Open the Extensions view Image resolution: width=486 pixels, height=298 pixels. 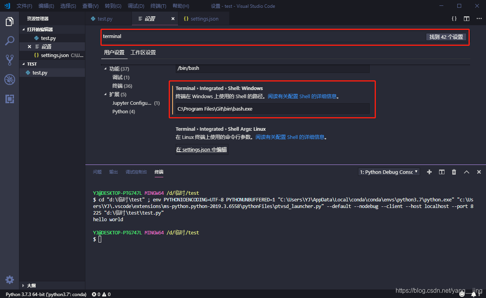(10, 99)
